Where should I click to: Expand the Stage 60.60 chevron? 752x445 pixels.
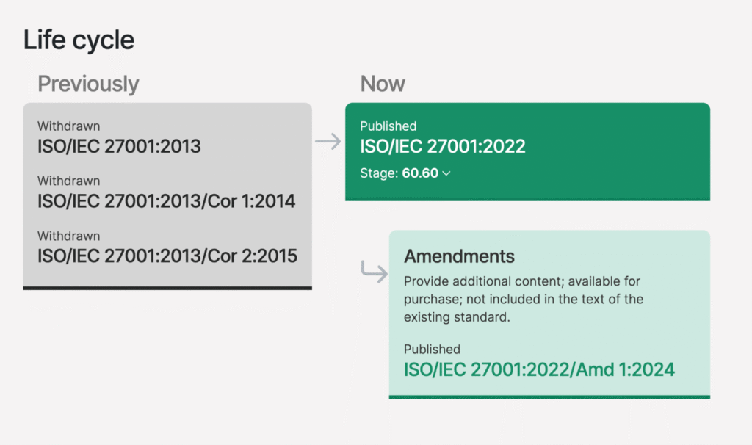[x=446, y=174]
